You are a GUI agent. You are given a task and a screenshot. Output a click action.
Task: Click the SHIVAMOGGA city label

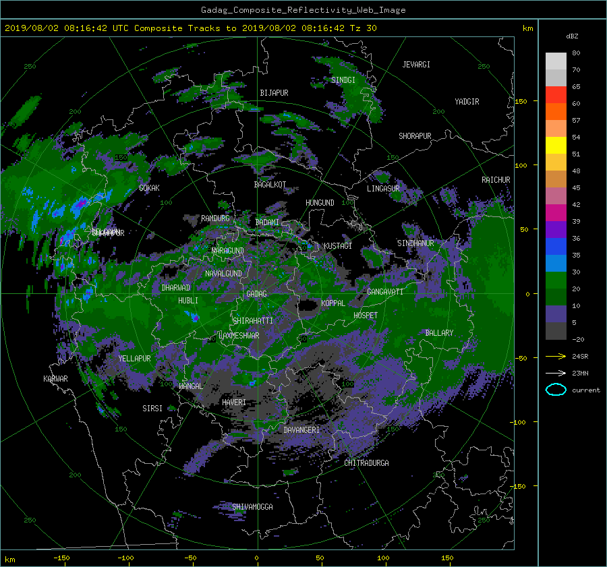[x=252, y=507]
